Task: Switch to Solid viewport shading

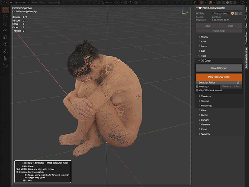Action: tap(227, 2)
